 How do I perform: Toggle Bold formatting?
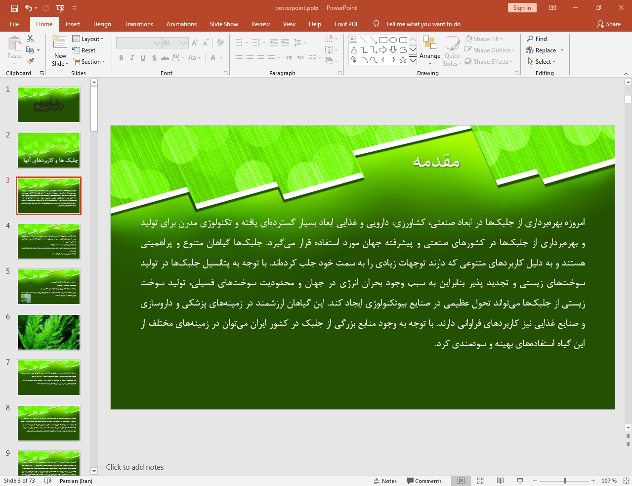click(x=121, y=58)
